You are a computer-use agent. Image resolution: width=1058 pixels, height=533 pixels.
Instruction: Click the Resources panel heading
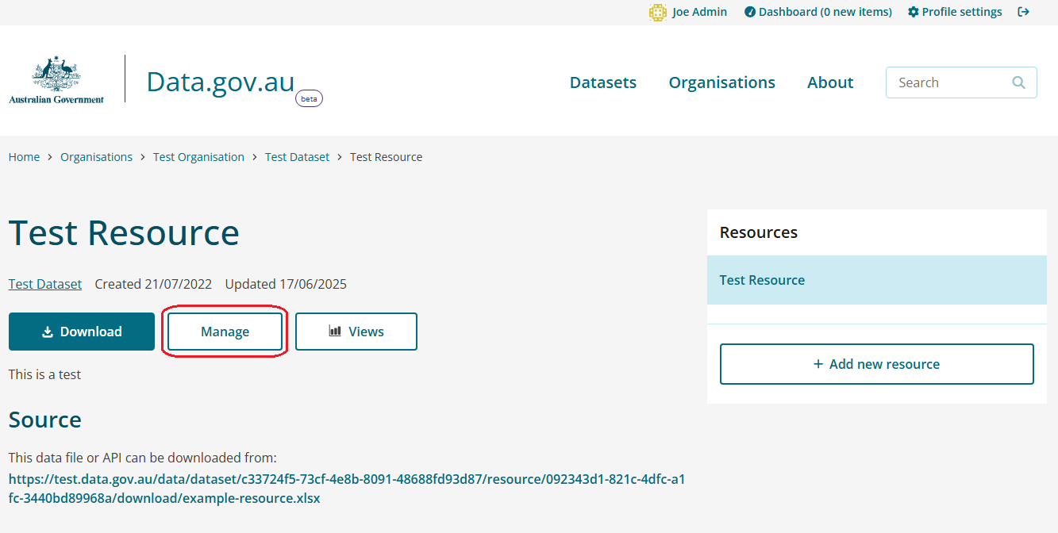point(759,232)
